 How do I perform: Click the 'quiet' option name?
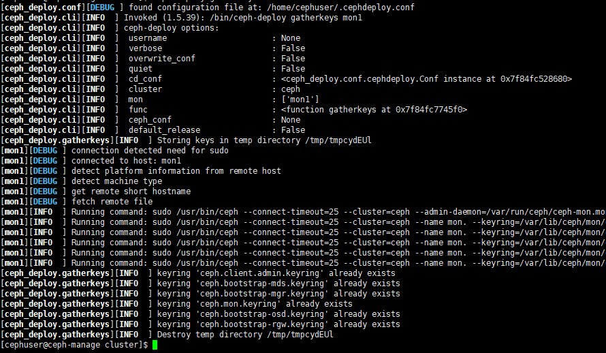point(140,69)
